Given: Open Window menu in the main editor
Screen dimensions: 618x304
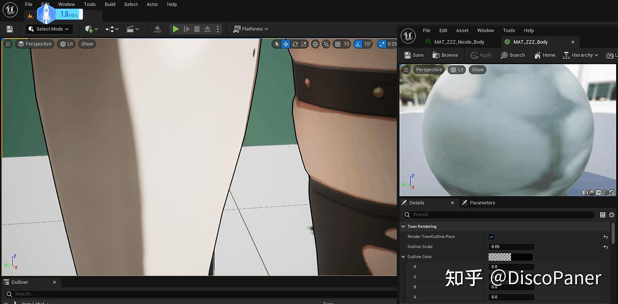Looking at the screenshot, I should [67, 4].
